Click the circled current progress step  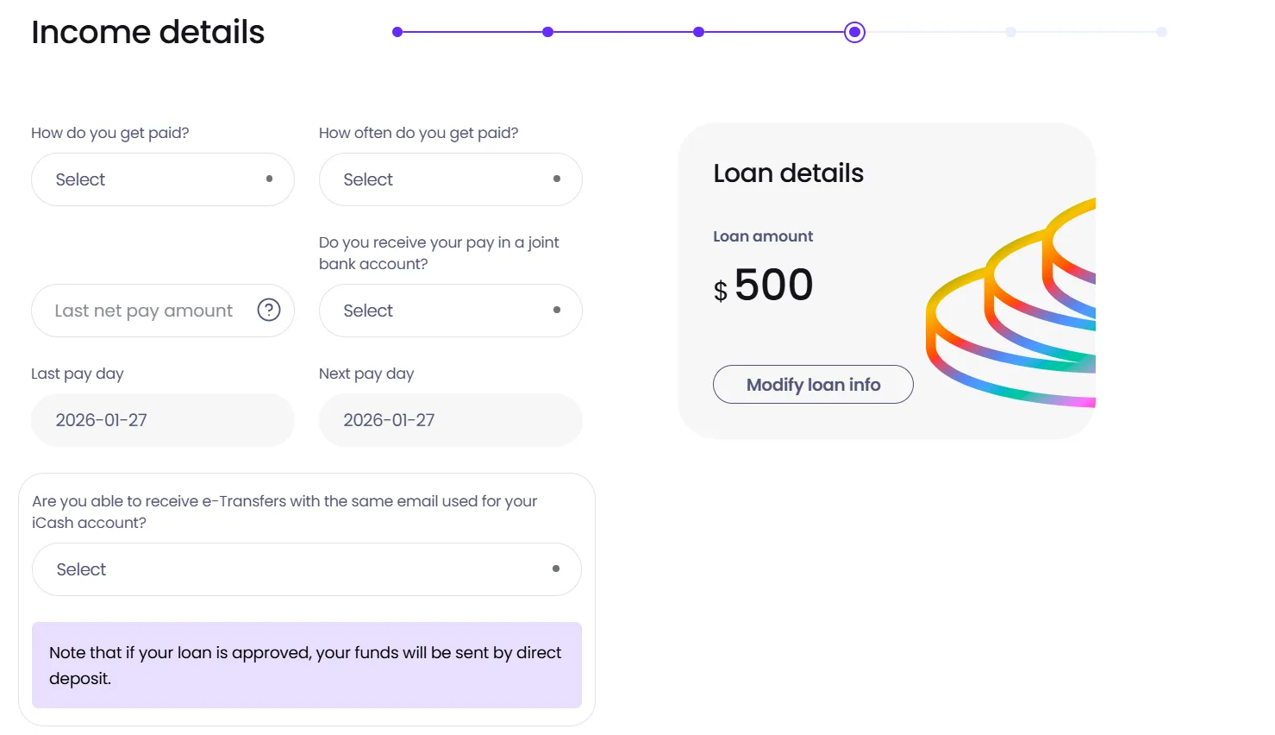click(854, 32)
